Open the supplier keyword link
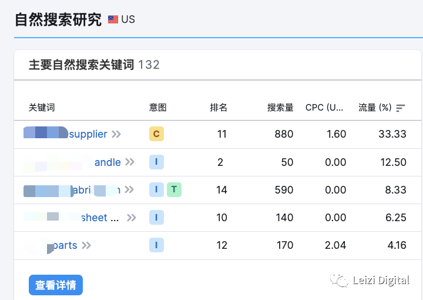423x300 pixels. [88, 134]
